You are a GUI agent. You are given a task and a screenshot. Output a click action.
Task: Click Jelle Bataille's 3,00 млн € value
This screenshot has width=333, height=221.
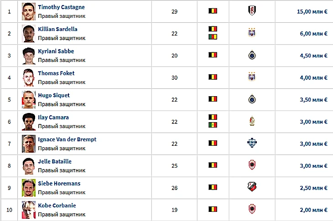[313, 165]
